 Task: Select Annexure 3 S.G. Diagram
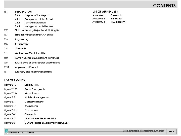(x=109, y=22)
